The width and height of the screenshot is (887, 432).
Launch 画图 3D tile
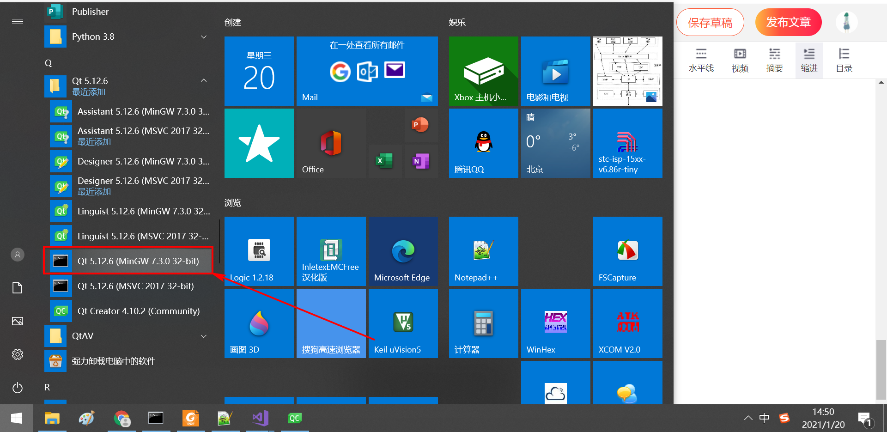tap(259, 323)
